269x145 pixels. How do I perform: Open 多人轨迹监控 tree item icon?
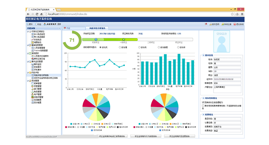[x=32, y=34]
